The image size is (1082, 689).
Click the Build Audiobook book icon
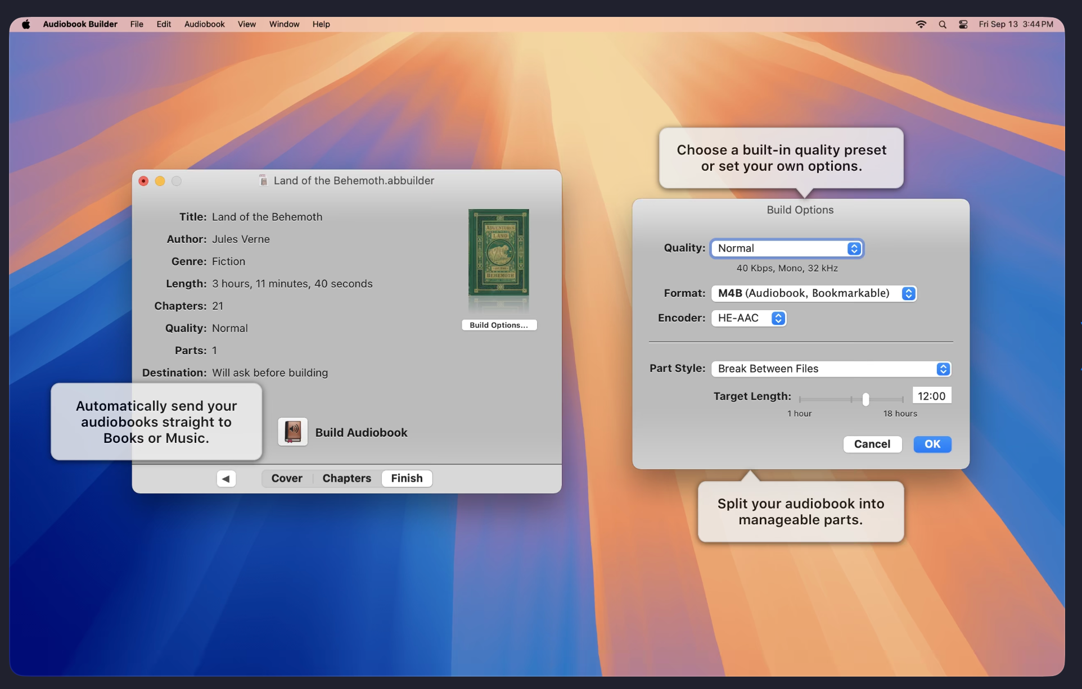point(292,432)
